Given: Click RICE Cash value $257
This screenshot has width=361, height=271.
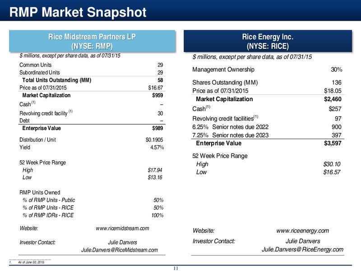Looking at the screenshot, I should pyautogui.click(x=335, y=109).
